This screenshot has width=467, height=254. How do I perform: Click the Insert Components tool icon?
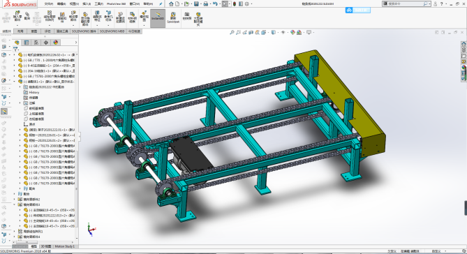point(17,14)
